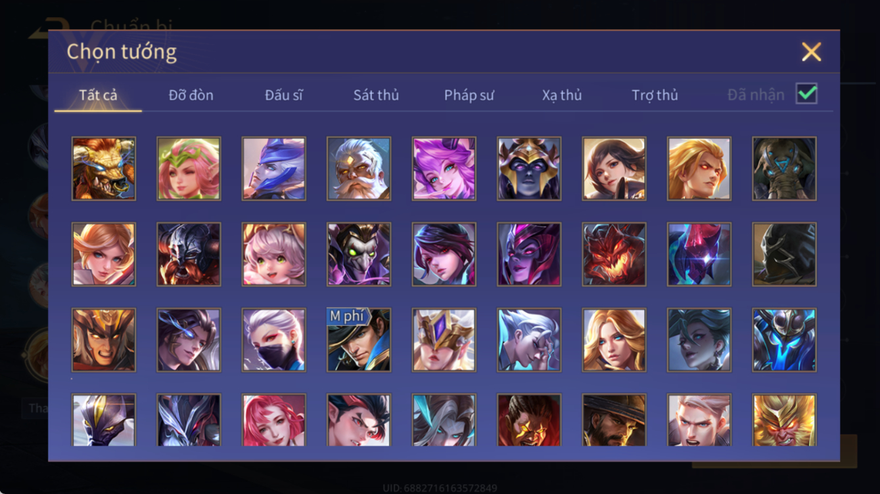
Task: Open the Trợ thủ tab
Action: coord(655,95)
